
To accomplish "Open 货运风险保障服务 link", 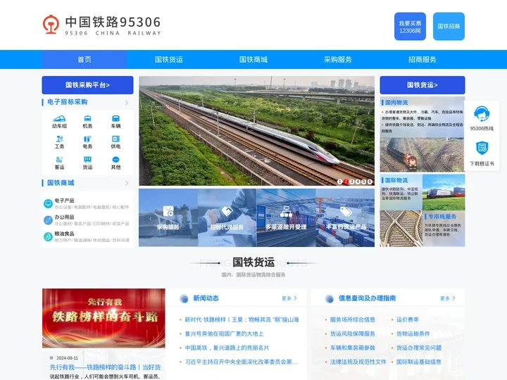I will (353, 334).
